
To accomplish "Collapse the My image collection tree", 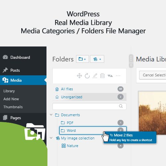I will [51, 138].
